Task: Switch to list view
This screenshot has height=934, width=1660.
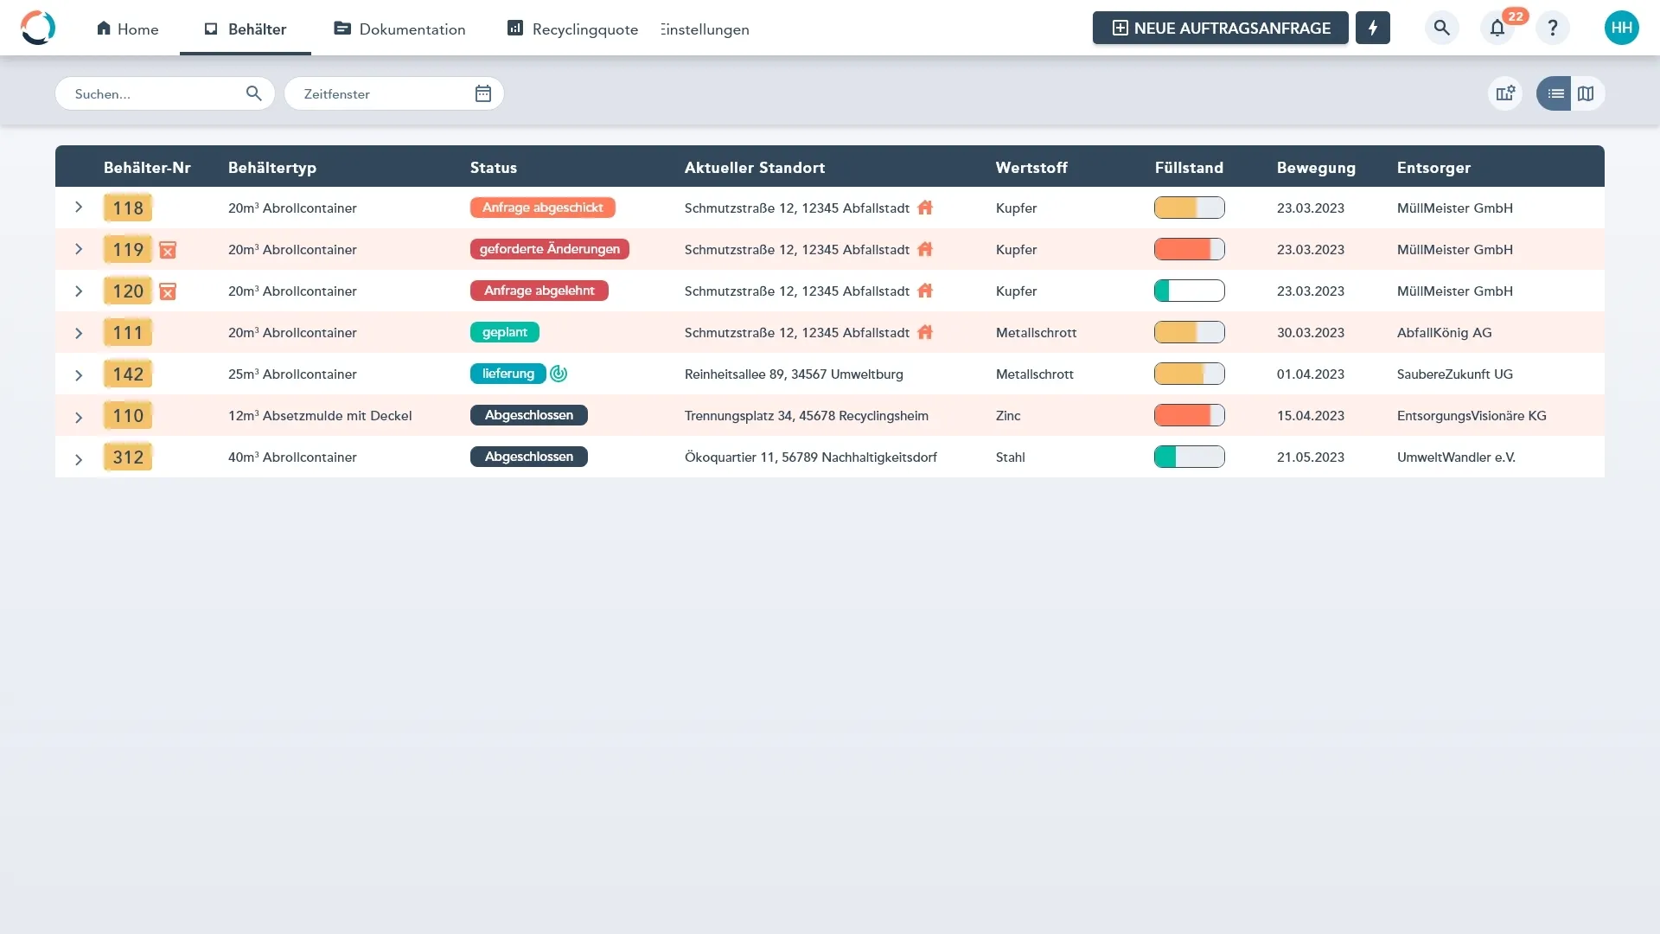Action: point(1555,93)
